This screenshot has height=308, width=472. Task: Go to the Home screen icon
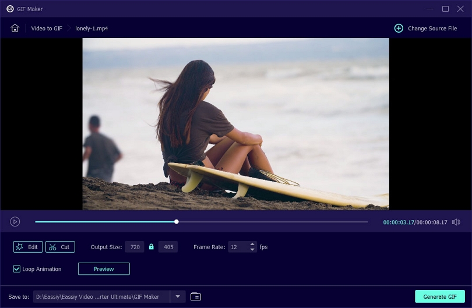click(15, 29)
